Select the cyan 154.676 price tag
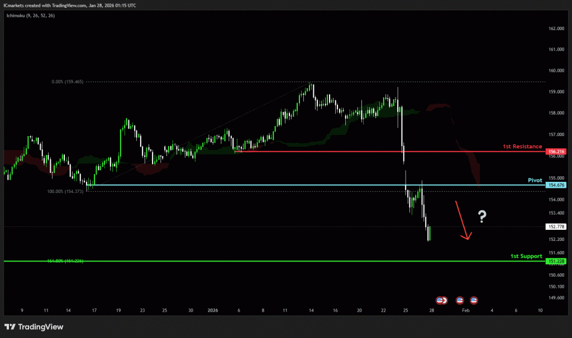Screen dimensions: 572x338 (x=556, y=185)
